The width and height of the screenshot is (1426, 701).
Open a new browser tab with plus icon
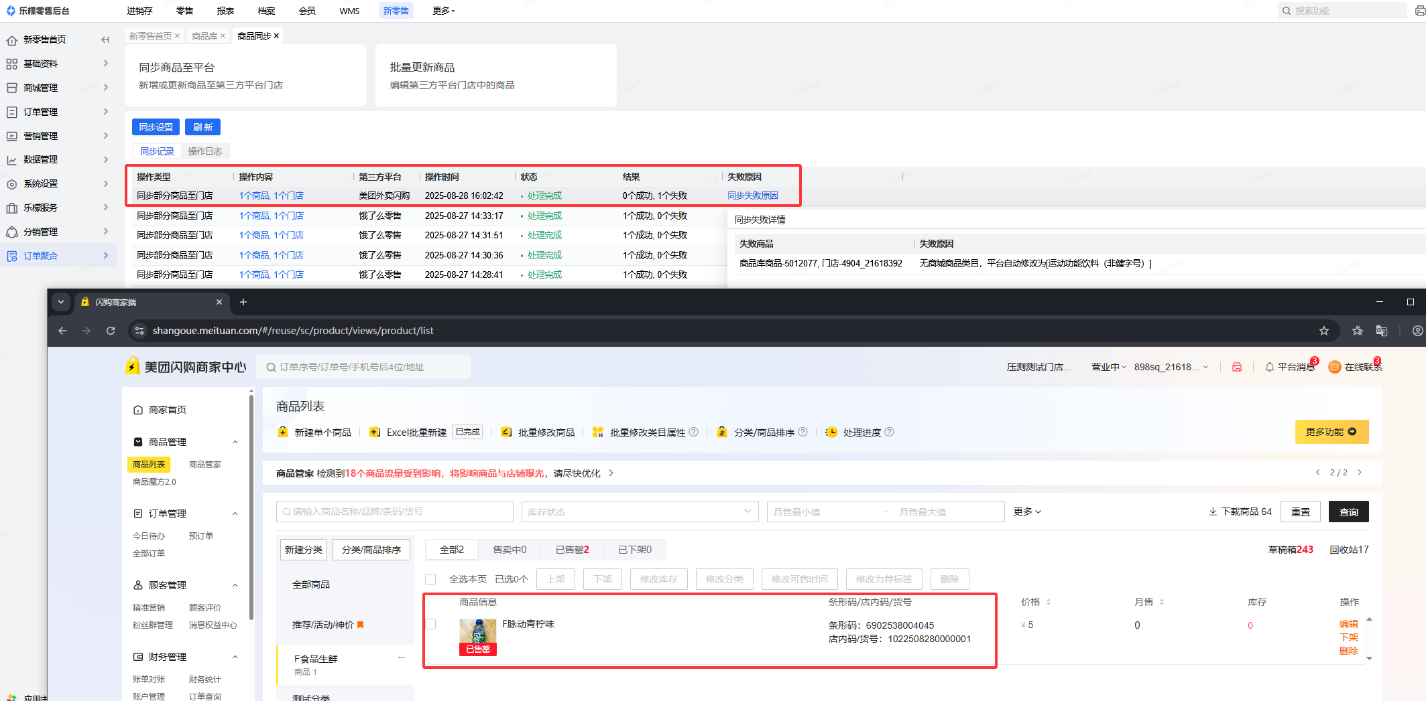point(243,302)
